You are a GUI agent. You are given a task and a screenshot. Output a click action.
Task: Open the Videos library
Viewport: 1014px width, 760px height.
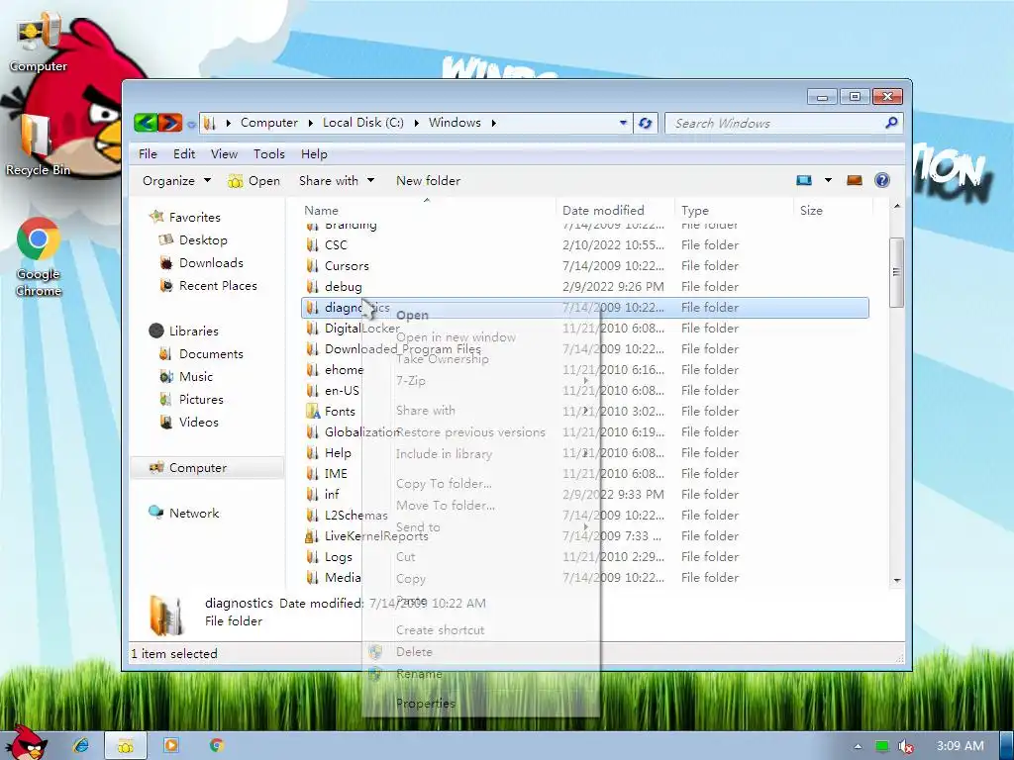(x=198, y=422)
